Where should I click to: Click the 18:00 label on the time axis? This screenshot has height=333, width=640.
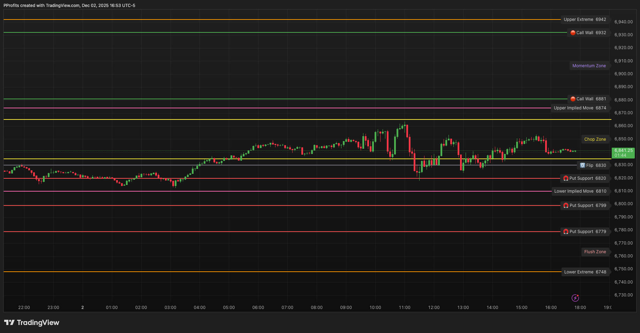[x=580, y=307]
